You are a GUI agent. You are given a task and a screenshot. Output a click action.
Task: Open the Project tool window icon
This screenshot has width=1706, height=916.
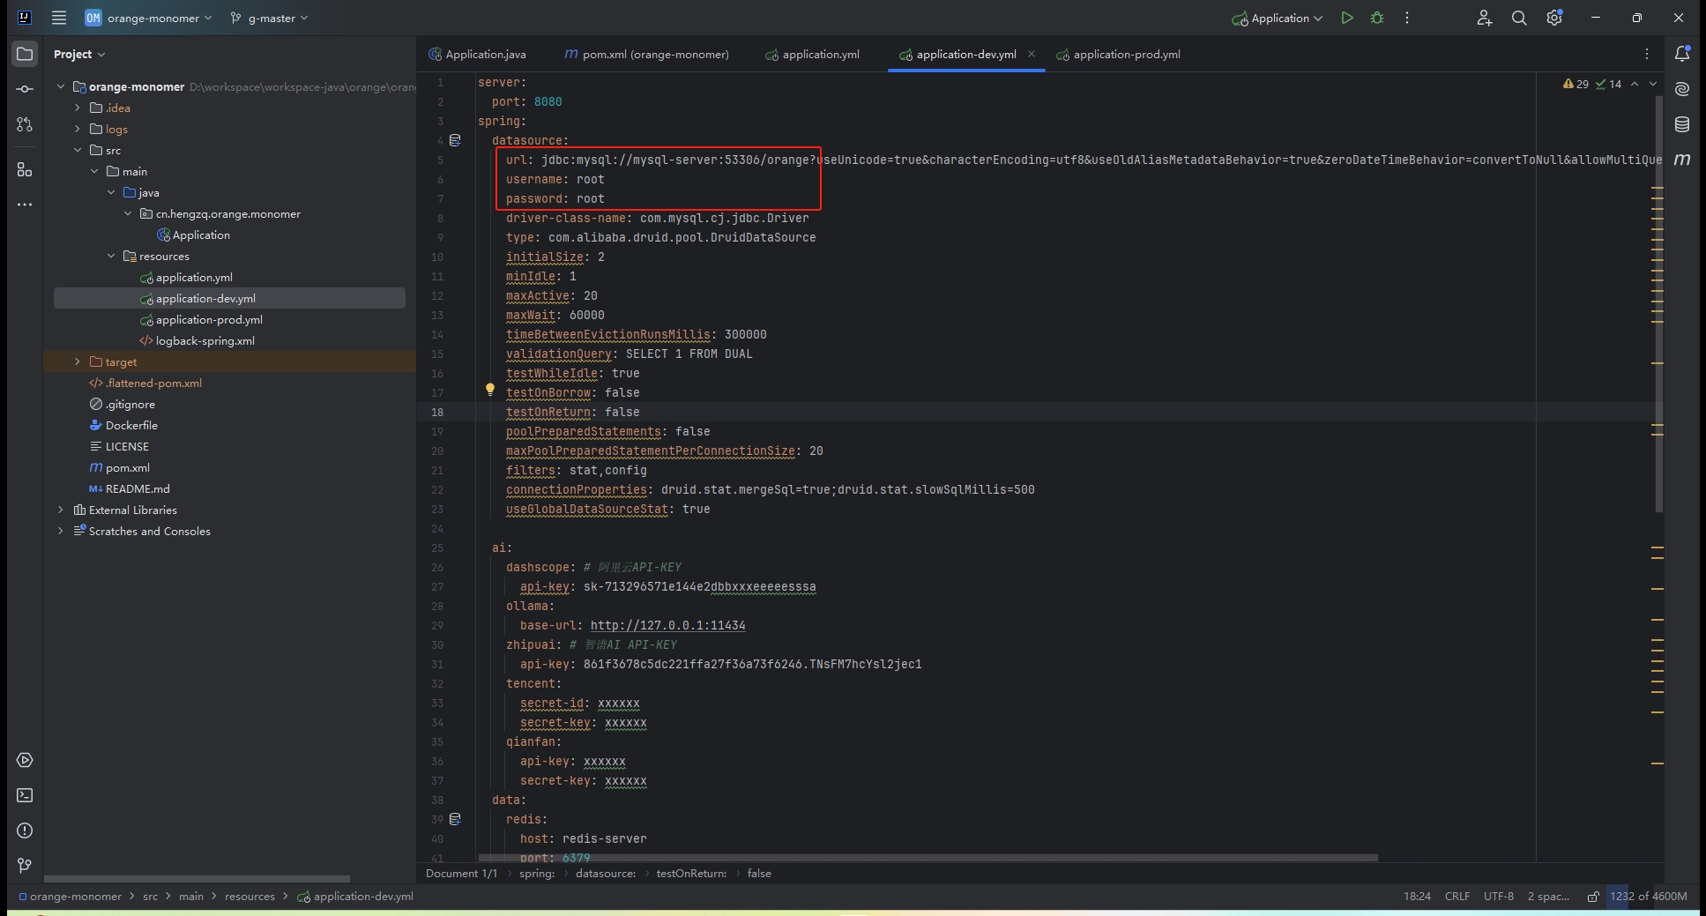click(x=25, y=54)
